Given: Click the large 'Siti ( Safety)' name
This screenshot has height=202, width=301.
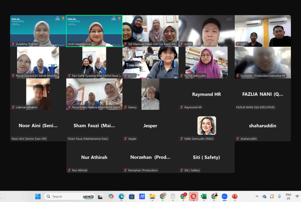Looking at the screenshot, I should [206, 157].
